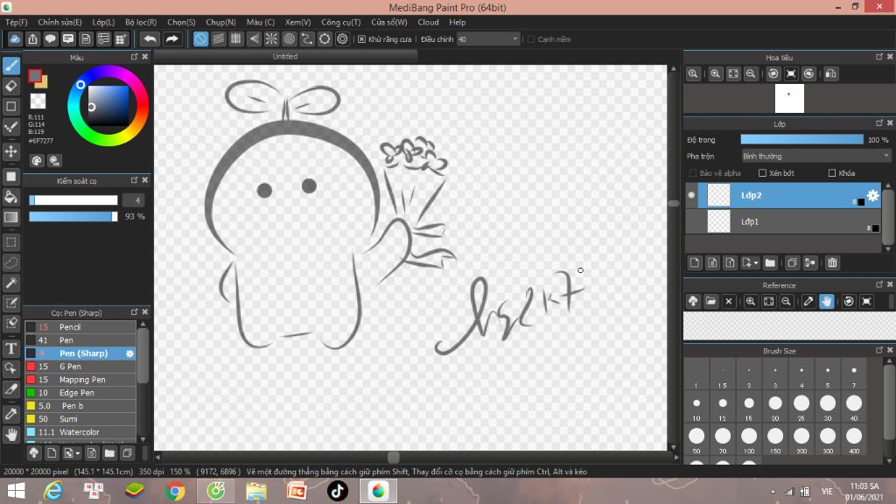Open the Windows Start menu
896x504 pixels.
click(16, 491)
